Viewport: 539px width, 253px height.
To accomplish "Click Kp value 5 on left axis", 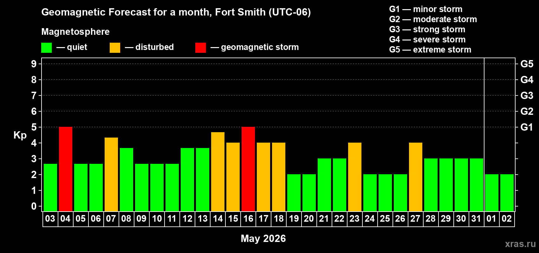I will coord(34,127).
